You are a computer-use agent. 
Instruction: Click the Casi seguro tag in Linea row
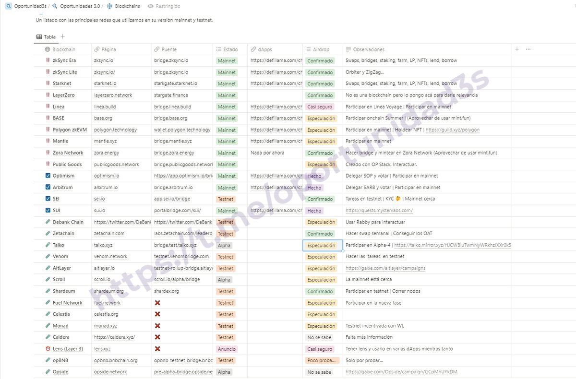320,107
